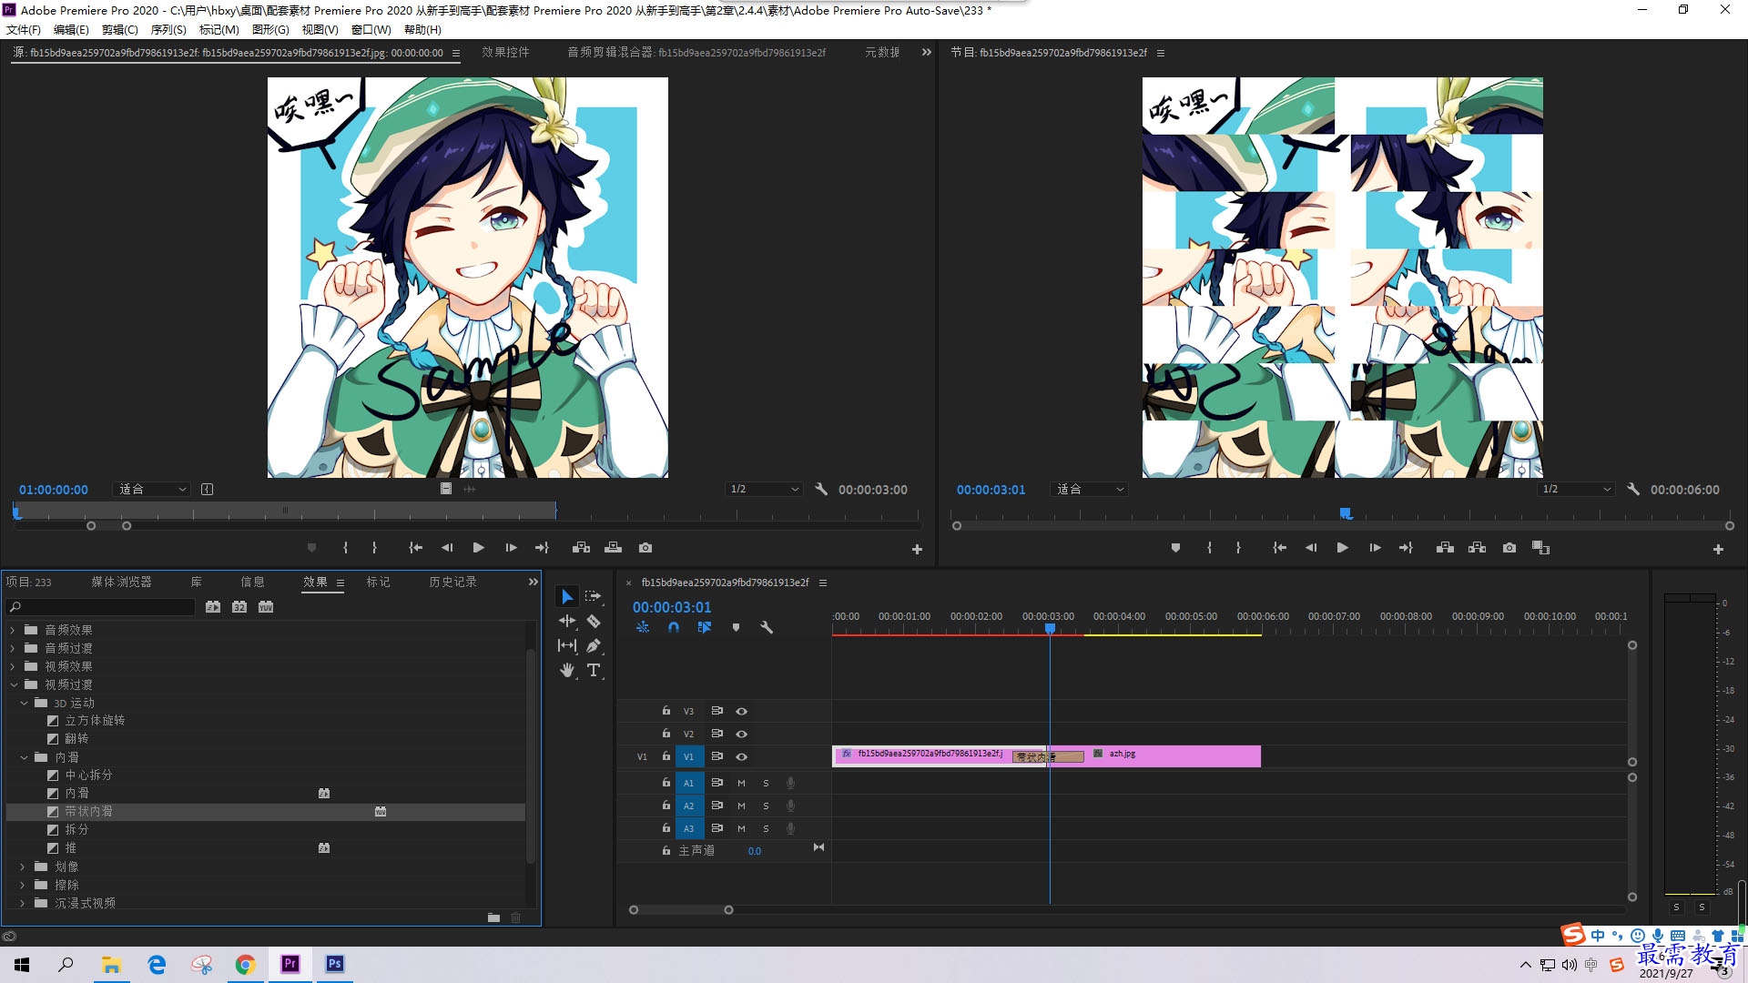This screenshot has height=983, width=1748.
Task: Select the Type tool
Action: tap(594, 670)
